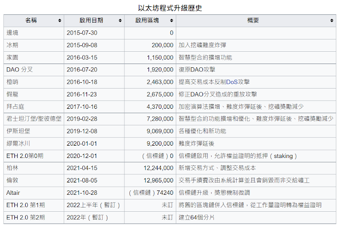Screen dimensions: 342x231
Task: Click the date 2020-12-01
Action: coord(82,156)
